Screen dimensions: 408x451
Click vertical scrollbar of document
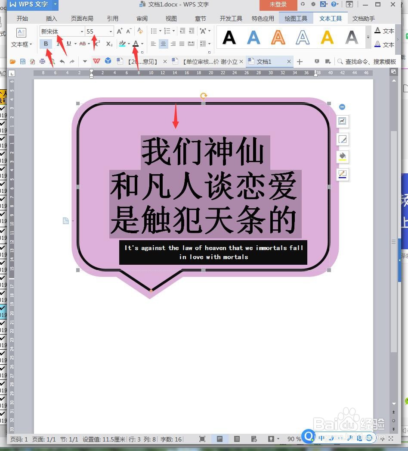pos(394,241)
